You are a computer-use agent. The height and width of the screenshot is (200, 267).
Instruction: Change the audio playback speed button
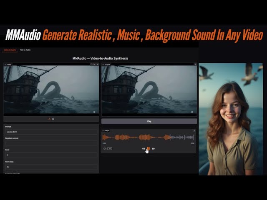(110, 149)
